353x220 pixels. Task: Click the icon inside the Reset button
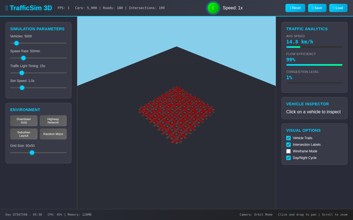[x=290, y=8]
